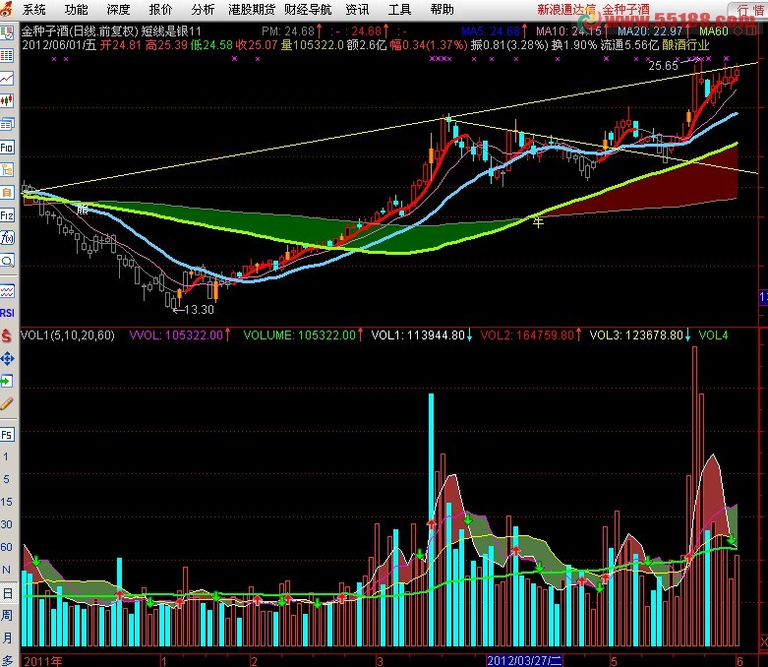Open the 分析 menu
The width and height of the screenshot is (768, 667).
(203, 9)
